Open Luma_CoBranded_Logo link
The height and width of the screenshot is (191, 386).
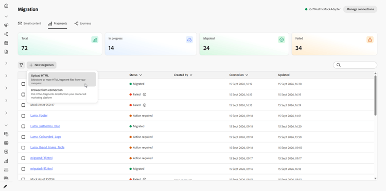pyautogui.click(x=45, y=137)
